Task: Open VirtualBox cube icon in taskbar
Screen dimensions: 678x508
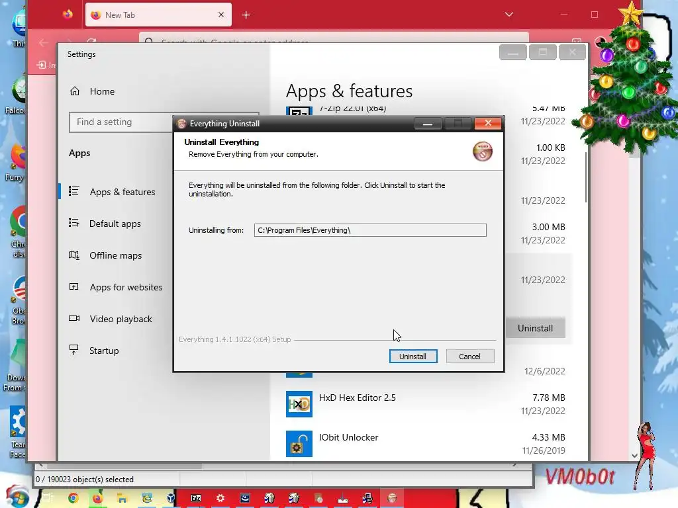Action: point(171,499)
